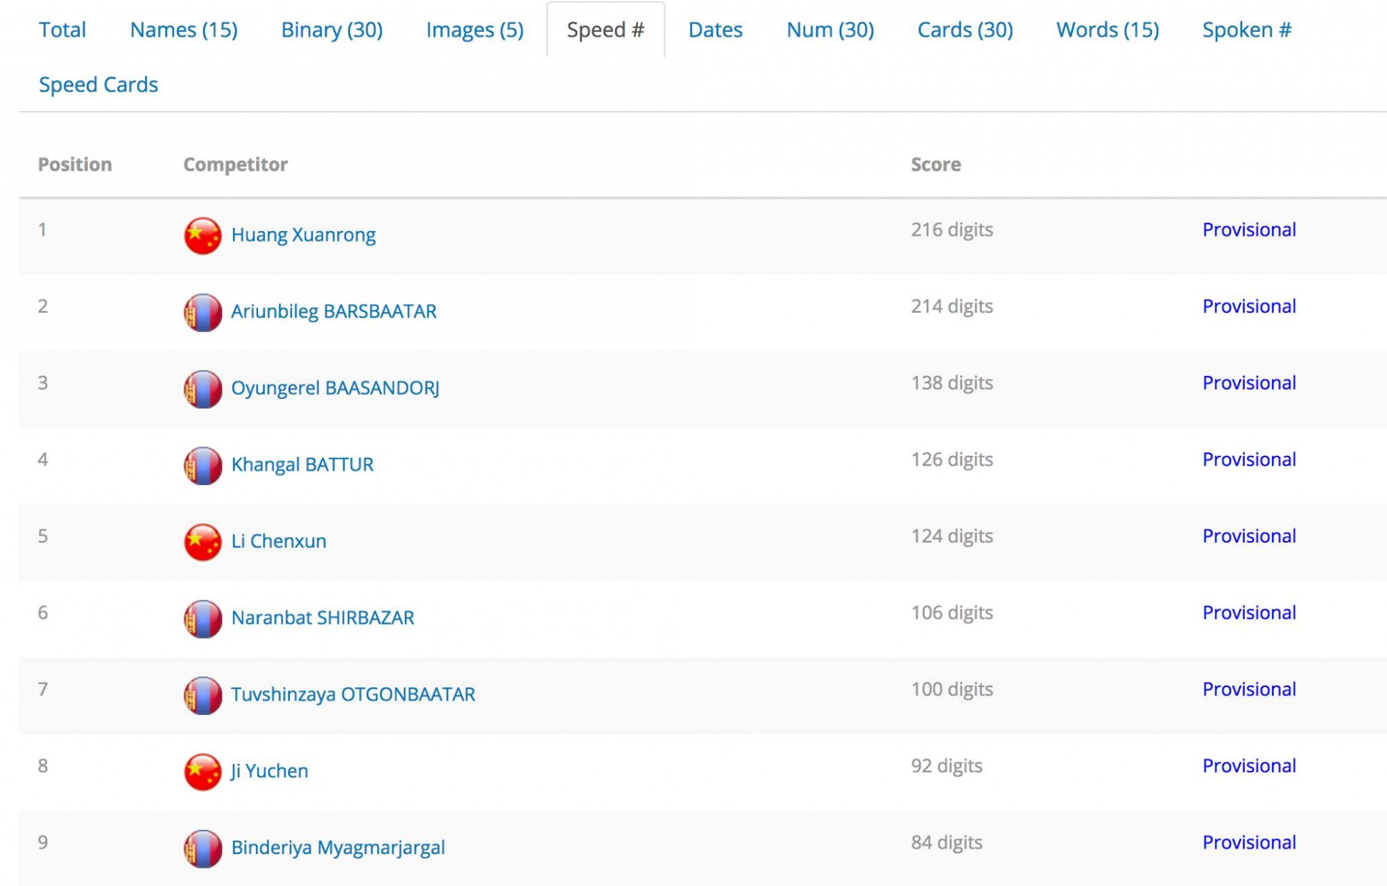
Task: Click flag icon beside Tuvshinzaya OTGONBAATAR
Action: [203, 695]
